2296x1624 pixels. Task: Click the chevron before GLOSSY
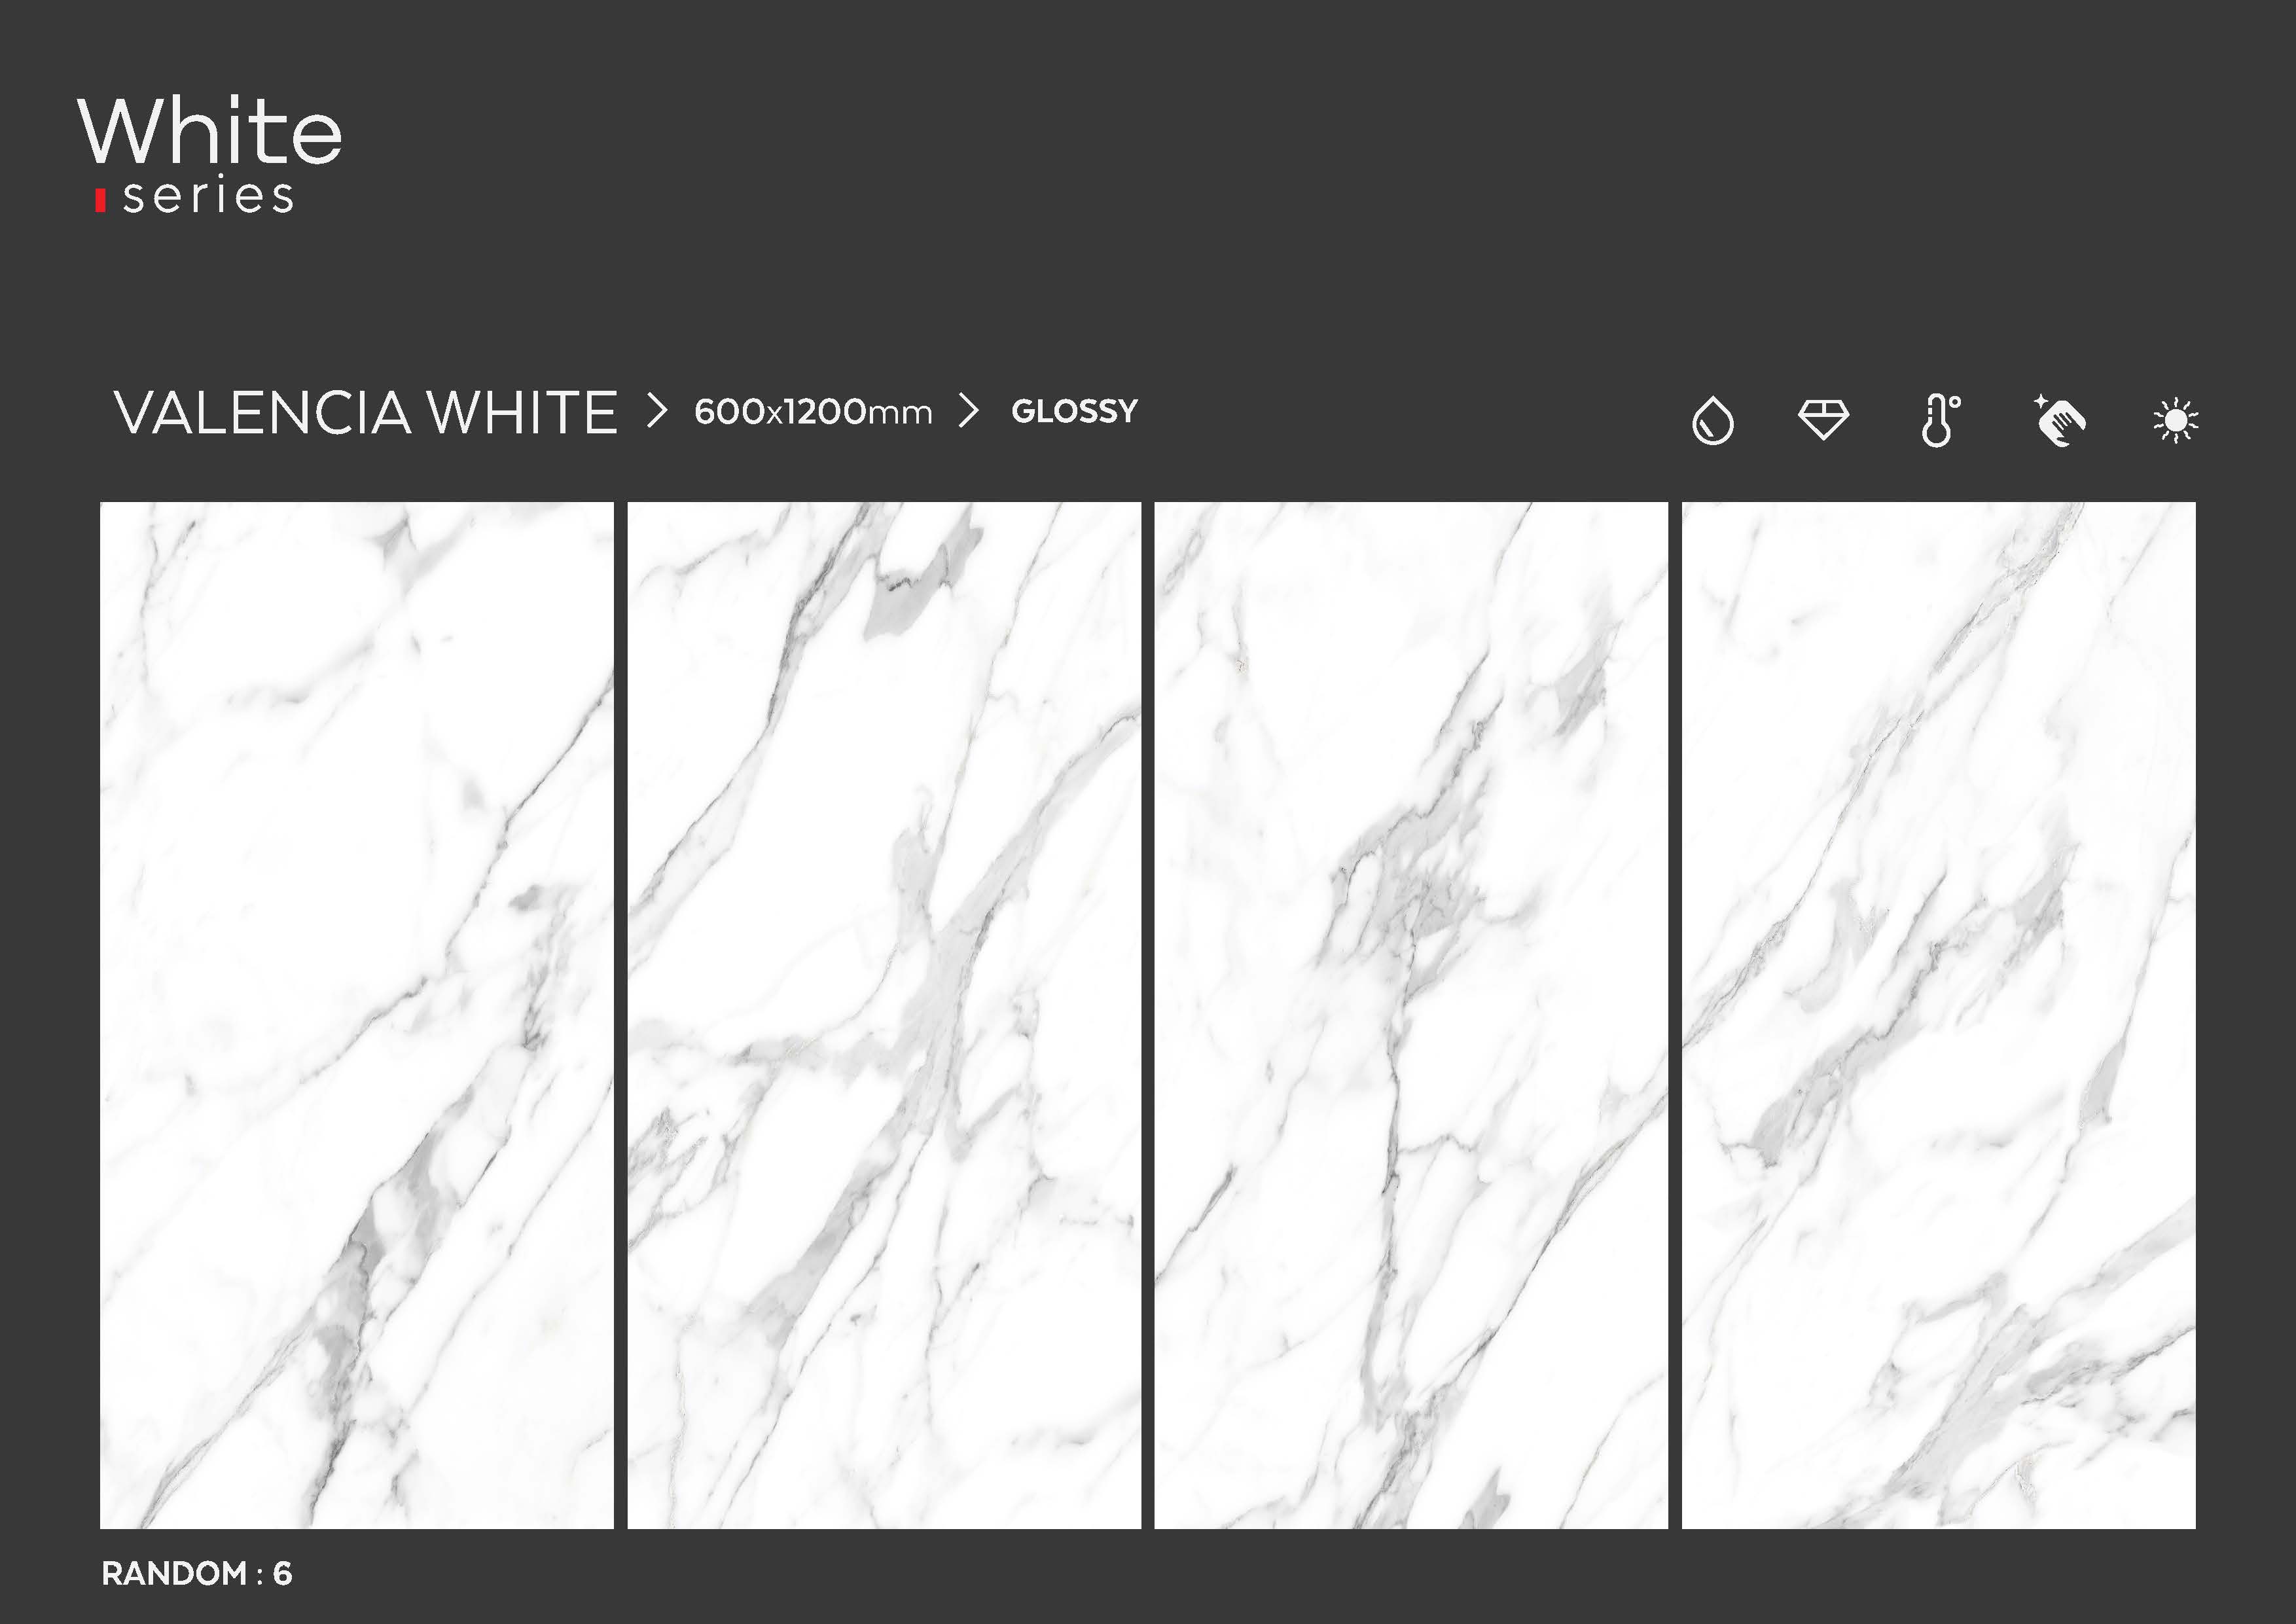point(968,411)
